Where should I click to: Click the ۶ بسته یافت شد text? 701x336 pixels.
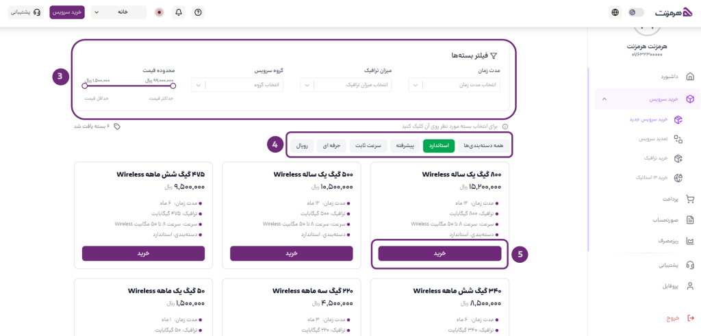pos(92,127)
